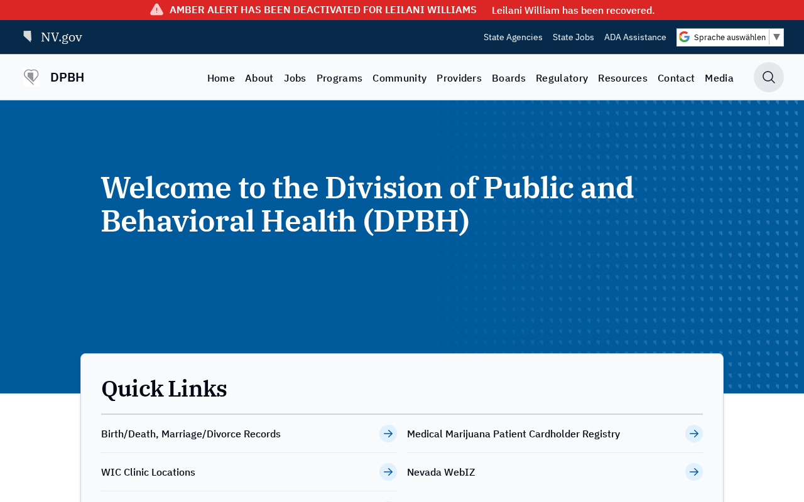The width and height of the screenshot is (804, 502).
Task: Click the NV.gov site title link
Action: coord(62,37)
